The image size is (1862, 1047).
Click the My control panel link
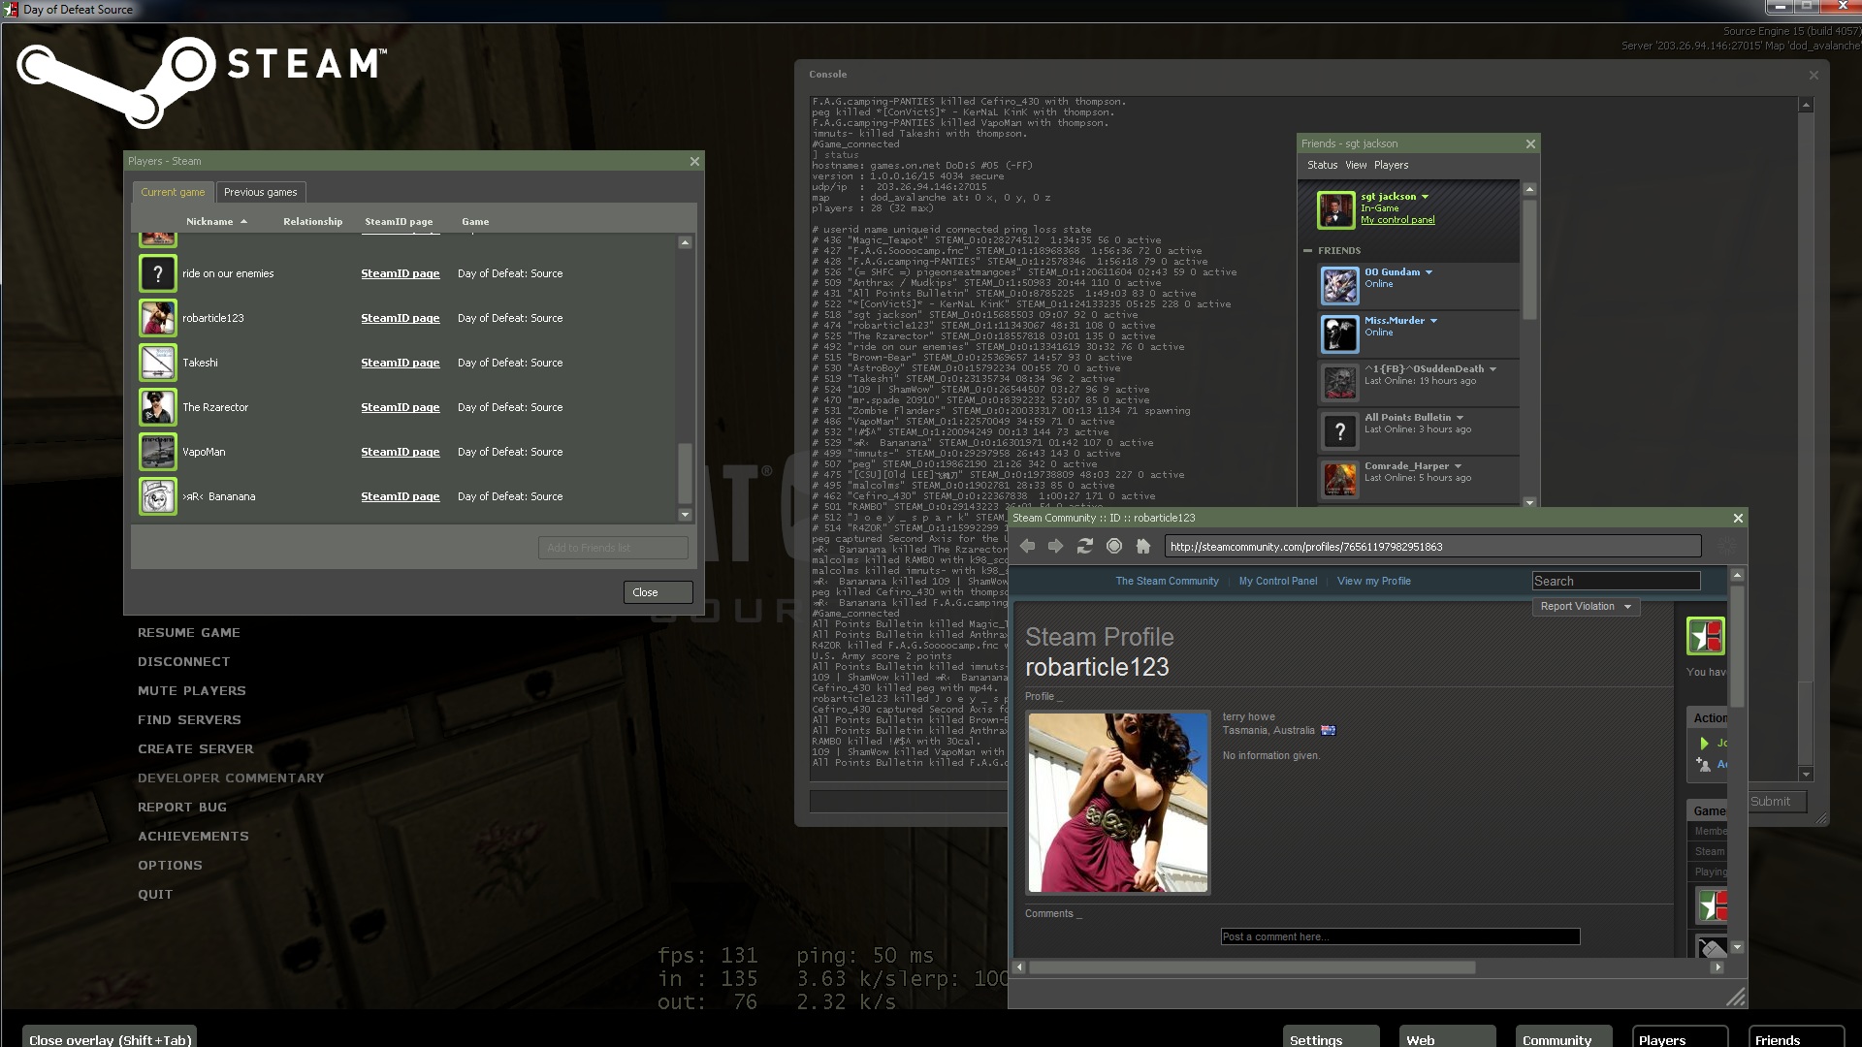[1397, 220]
